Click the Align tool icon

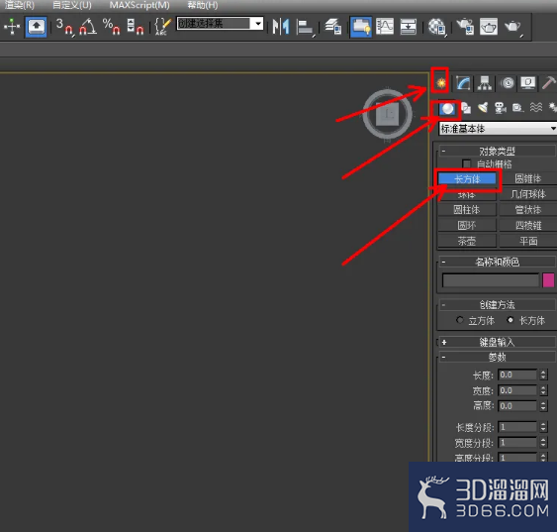point(306,27)
